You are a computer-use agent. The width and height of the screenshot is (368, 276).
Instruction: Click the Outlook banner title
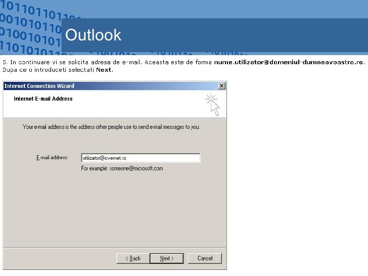93,35
